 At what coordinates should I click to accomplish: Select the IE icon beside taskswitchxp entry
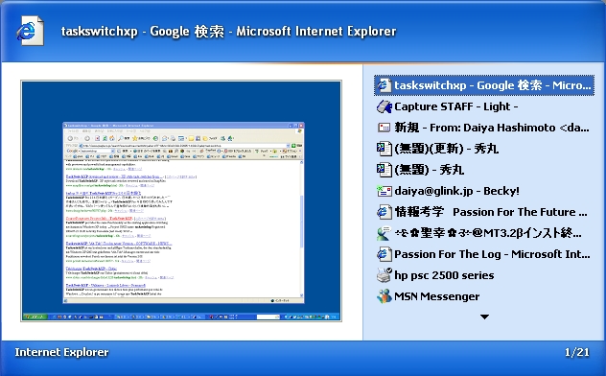point(384,85)
